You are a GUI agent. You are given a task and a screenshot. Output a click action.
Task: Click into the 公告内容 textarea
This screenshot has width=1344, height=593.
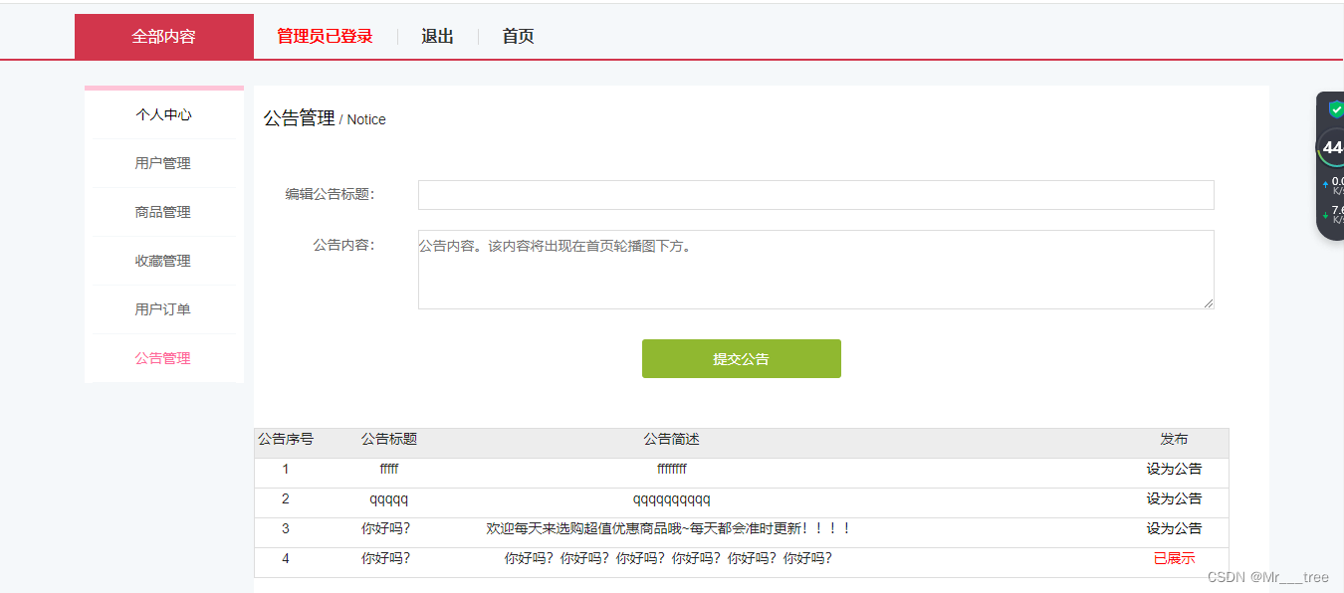click(815, 270)
